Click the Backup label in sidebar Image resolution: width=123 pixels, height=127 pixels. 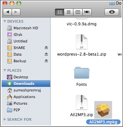click(20, 61)
